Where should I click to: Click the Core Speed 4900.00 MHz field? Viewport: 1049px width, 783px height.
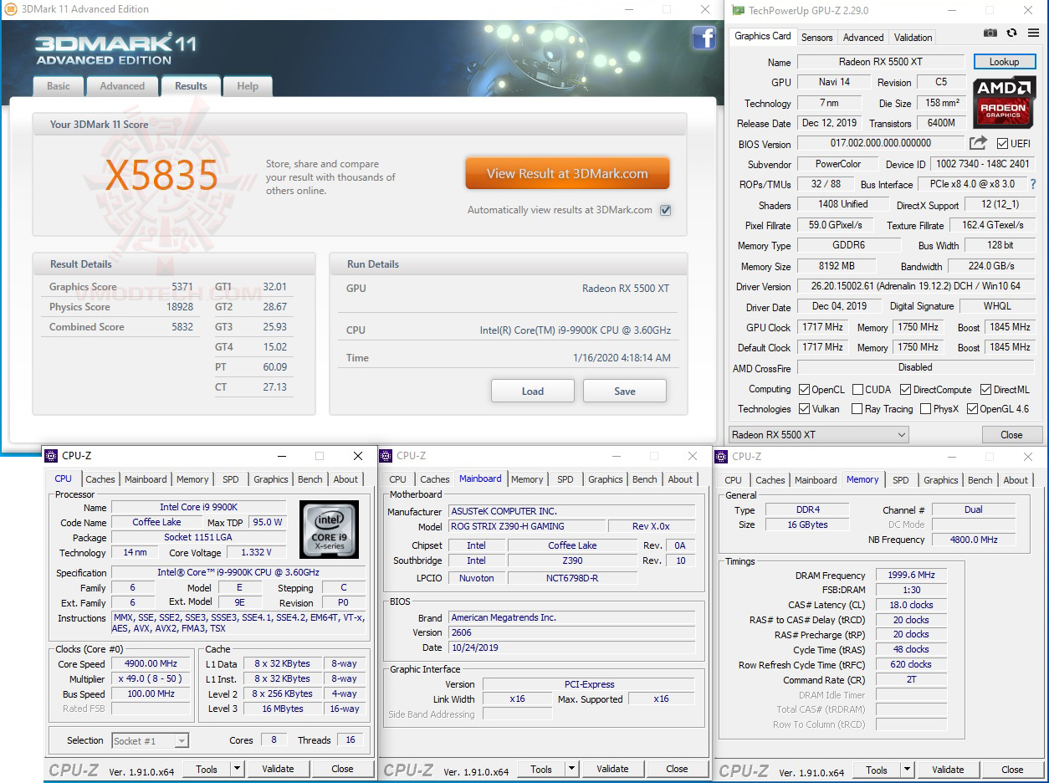(x=151, y=663)
